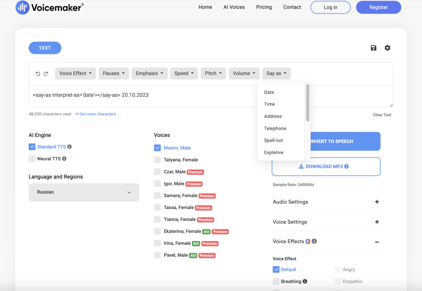422x291 pixels.
Task: Click the Say as menu scrollbar
Action: point(307,103)
